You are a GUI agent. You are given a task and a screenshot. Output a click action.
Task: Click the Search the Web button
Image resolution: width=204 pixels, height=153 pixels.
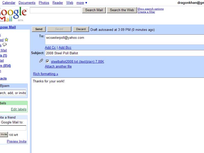(122, 10)
